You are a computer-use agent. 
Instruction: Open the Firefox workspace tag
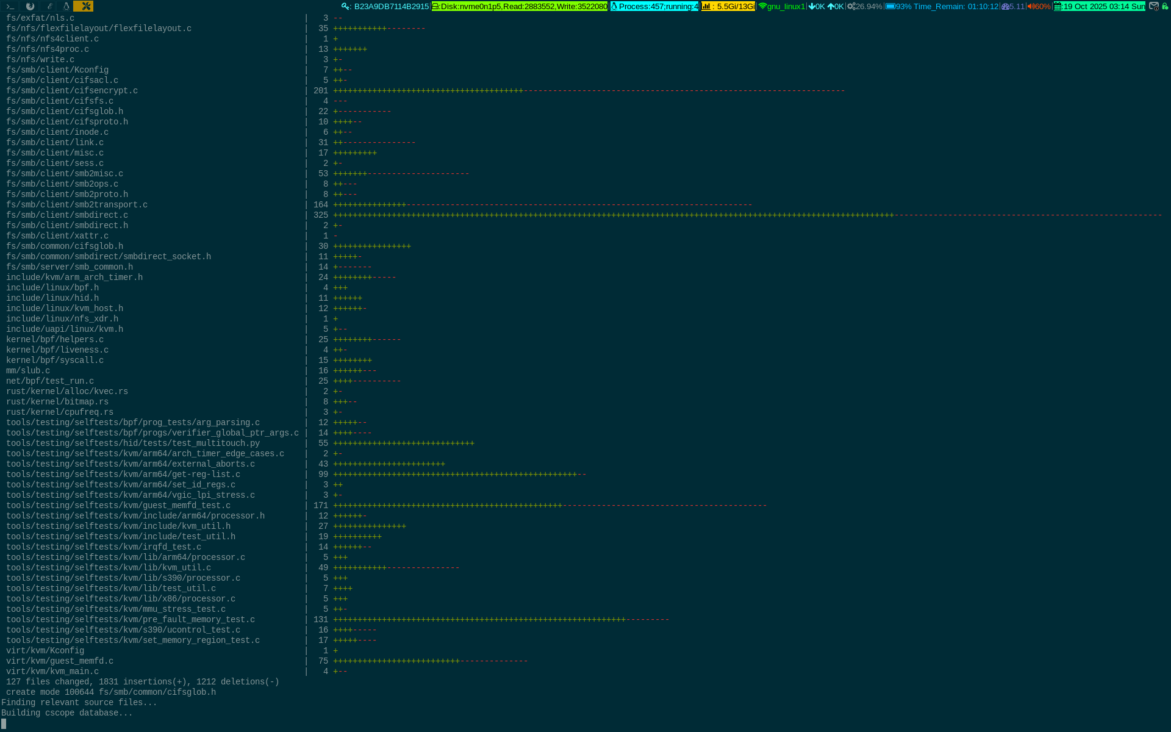[30, 6]
